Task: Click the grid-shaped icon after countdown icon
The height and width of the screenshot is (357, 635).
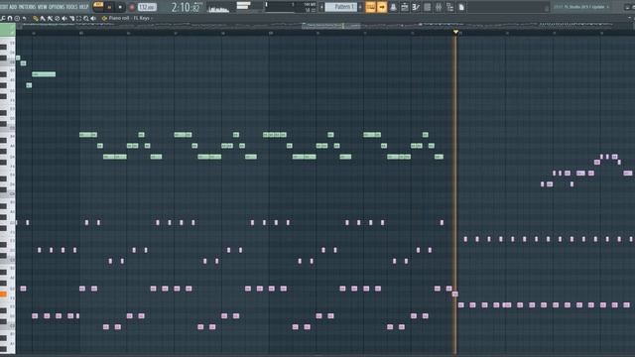Action: (428, 7)
